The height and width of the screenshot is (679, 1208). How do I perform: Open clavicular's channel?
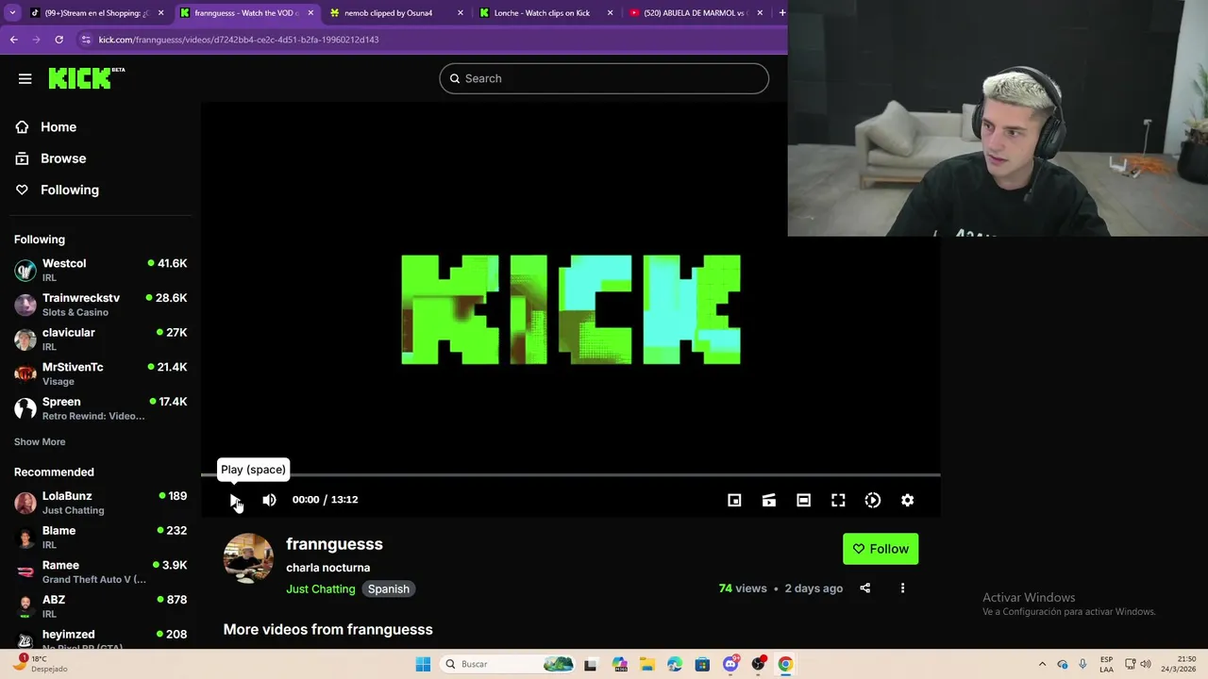101,339
